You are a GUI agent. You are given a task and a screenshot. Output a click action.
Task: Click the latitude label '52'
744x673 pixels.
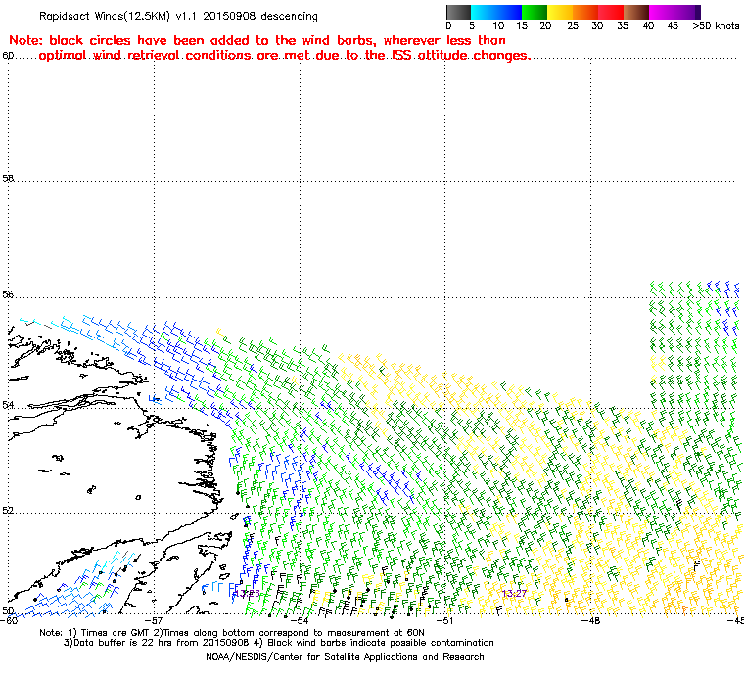[x=8, y=511]
